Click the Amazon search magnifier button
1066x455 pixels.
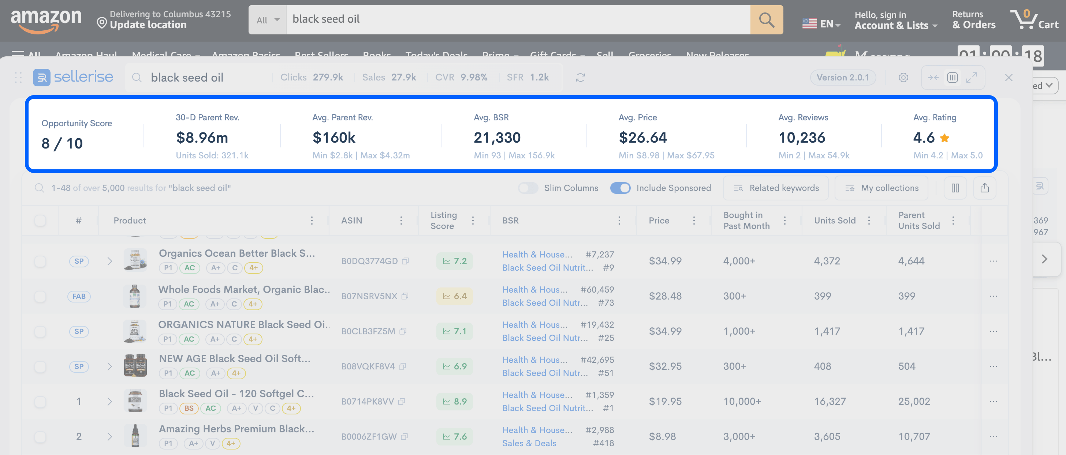[x=767, y=20]
